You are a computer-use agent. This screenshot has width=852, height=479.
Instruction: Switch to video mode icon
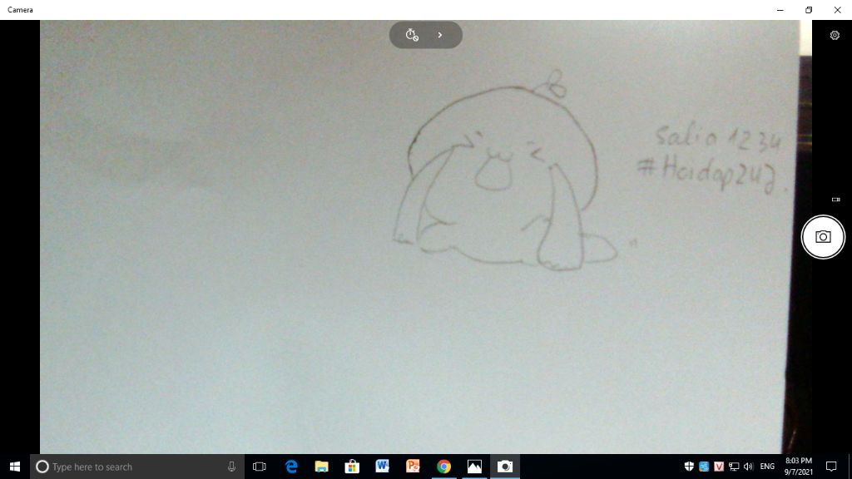pos(835,200)
